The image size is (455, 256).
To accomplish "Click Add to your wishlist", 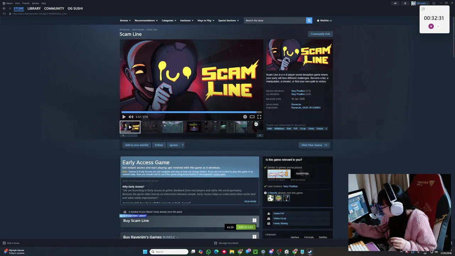I will (x=136, y=145).
